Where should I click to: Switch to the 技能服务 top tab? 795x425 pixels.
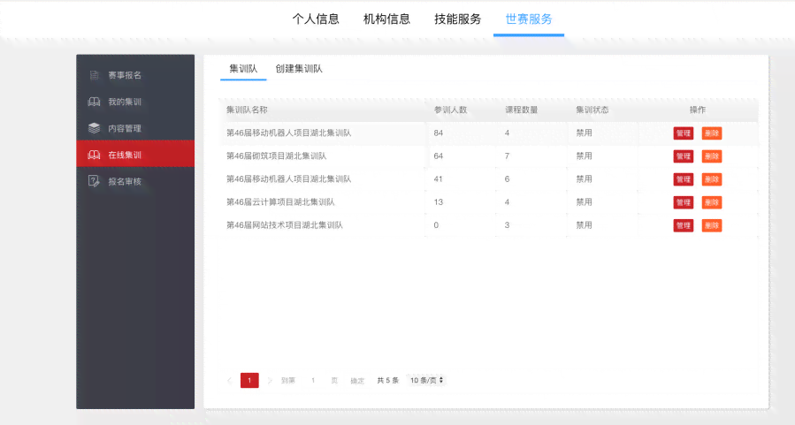coord(457,19)
